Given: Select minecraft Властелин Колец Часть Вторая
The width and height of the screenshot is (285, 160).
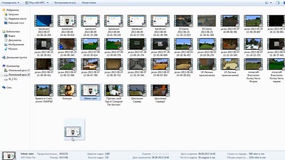Looking at the screenshot, I should coord(253,71).
